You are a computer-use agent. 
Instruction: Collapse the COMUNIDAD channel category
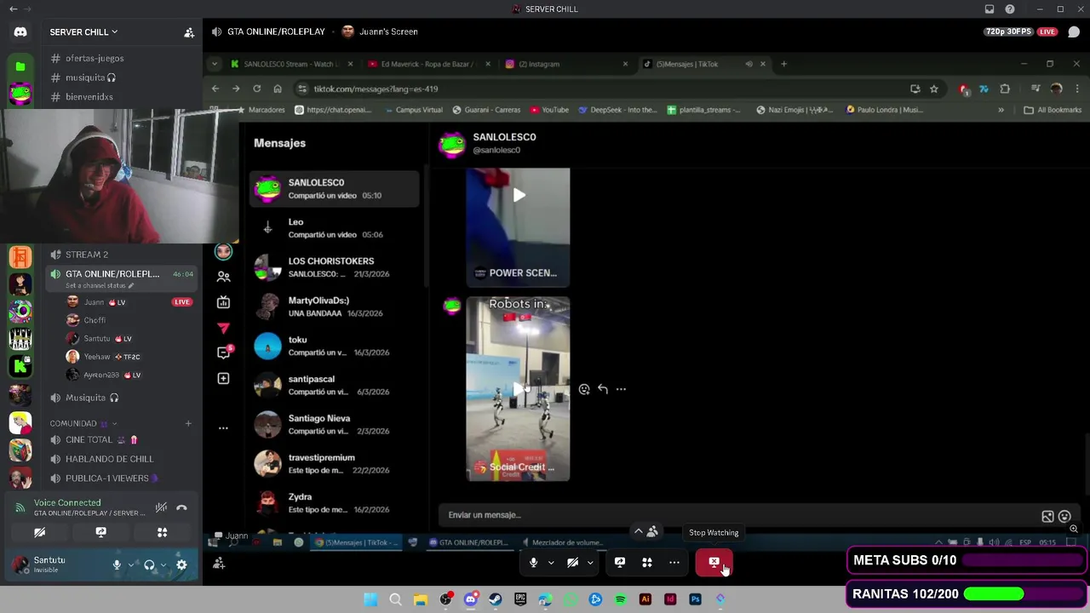click(83, 423)
